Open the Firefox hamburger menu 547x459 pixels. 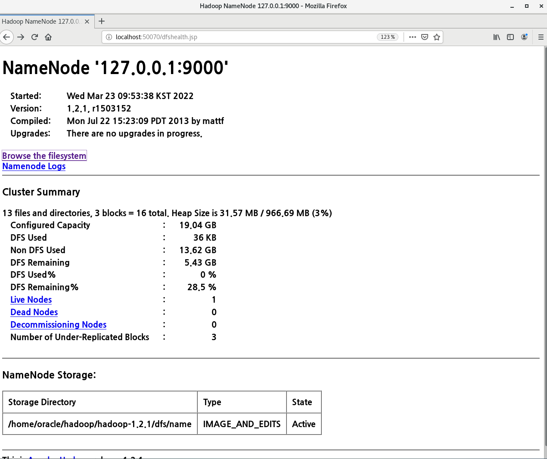541,37
